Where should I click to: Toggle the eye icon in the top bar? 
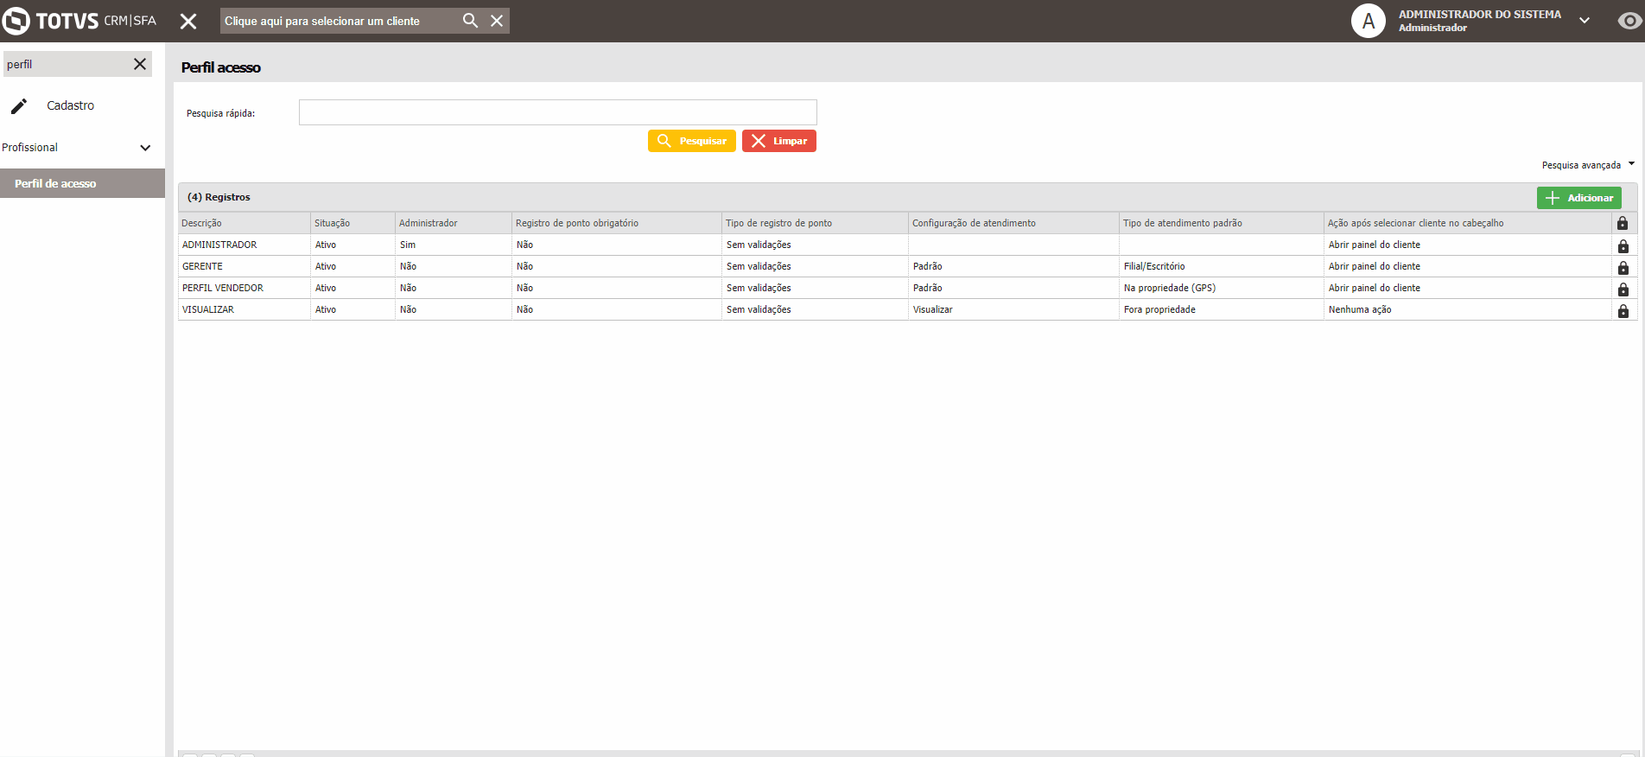(1629, 21)
